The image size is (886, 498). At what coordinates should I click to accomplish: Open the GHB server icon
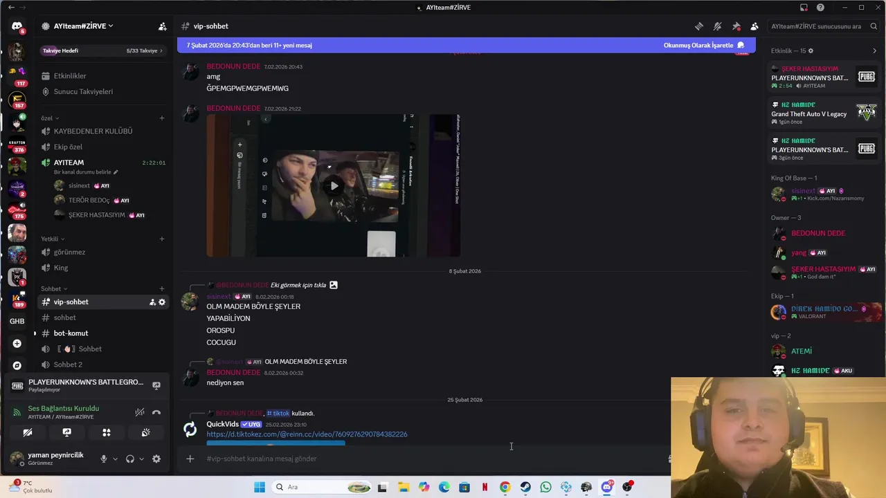pyautogui.click(x=17, y=322)
